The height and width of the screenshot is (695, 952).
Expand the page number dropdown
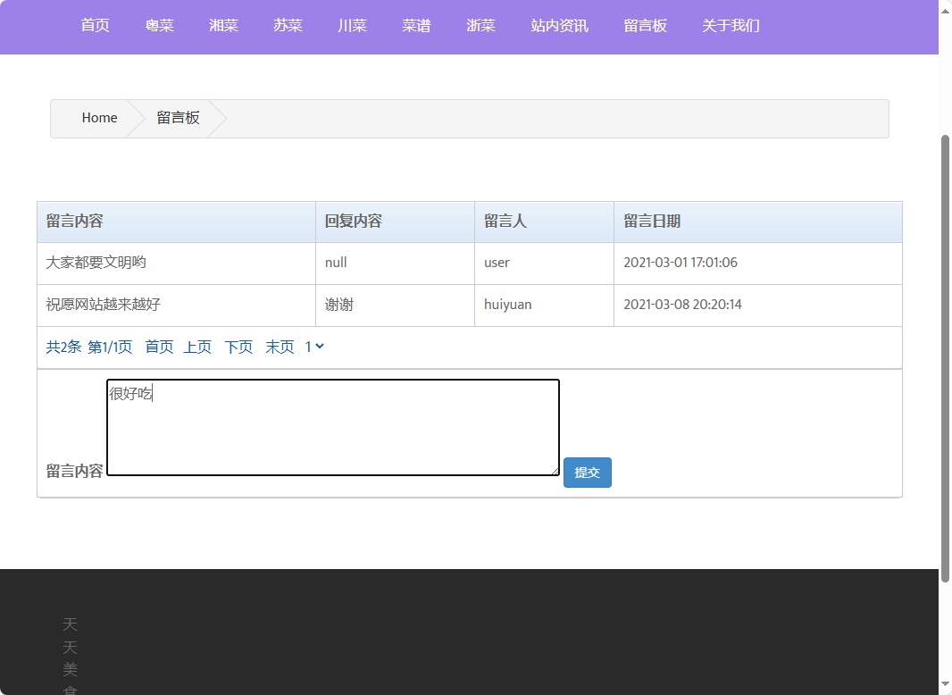tap(314, 347)
